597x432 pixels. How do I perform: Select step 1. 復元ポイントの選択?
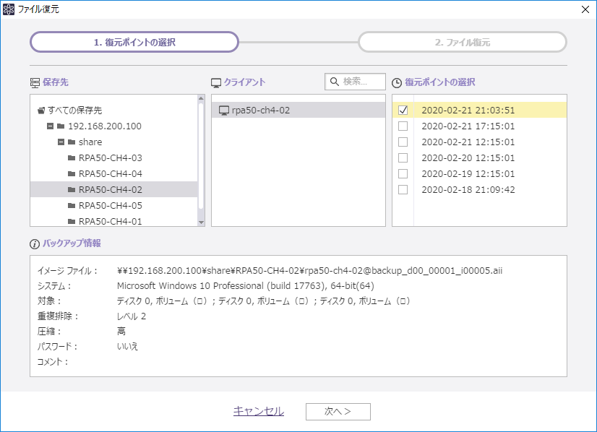[x=134, y=43]
